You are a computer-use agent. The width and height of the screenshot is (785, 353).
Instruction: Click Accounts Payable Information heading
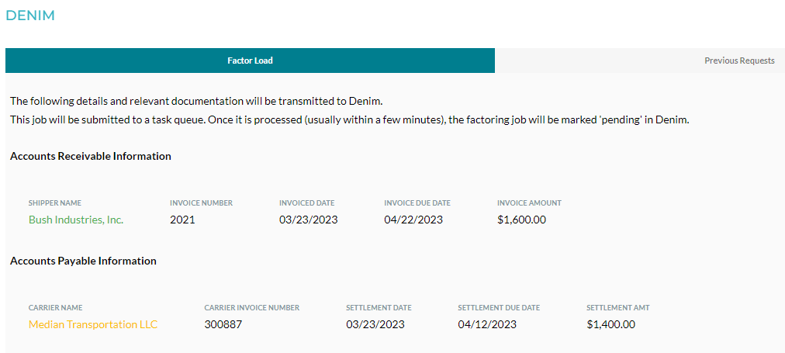(x=83, y=261)
